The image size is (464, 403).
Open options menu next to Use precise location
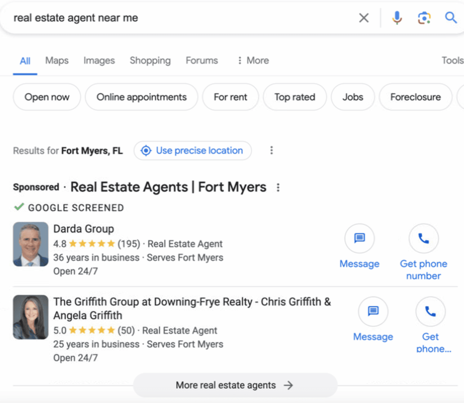271,151
